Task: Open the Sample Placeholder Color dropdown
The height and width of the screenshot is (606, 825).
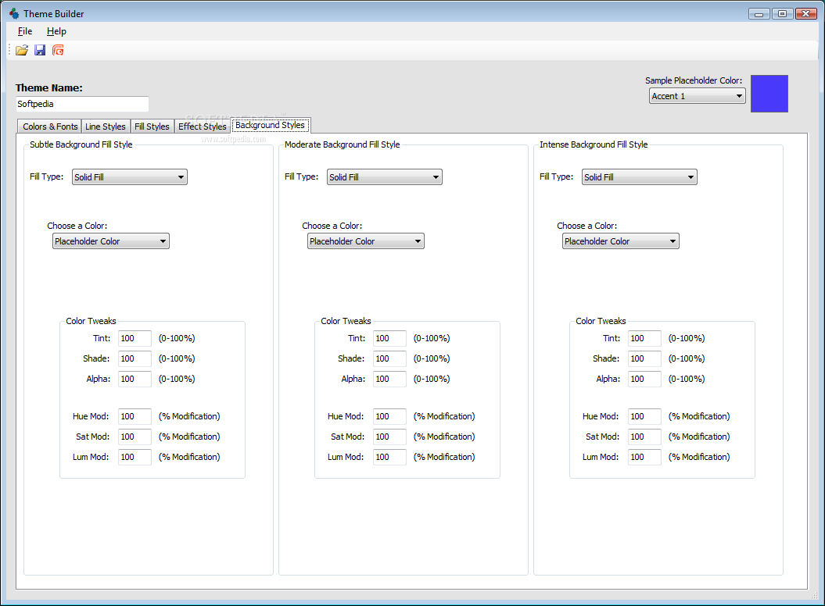Action: [698, 95]
